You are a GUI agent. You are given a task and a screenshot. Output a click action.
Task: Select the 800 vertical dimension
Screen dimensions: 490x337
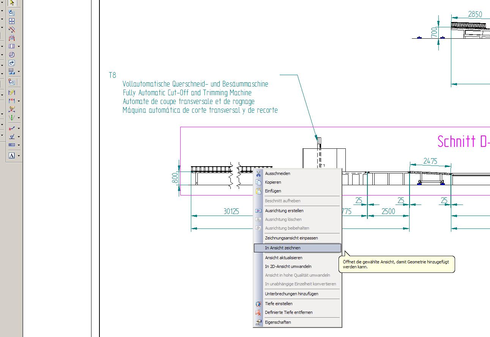point(175,178)
